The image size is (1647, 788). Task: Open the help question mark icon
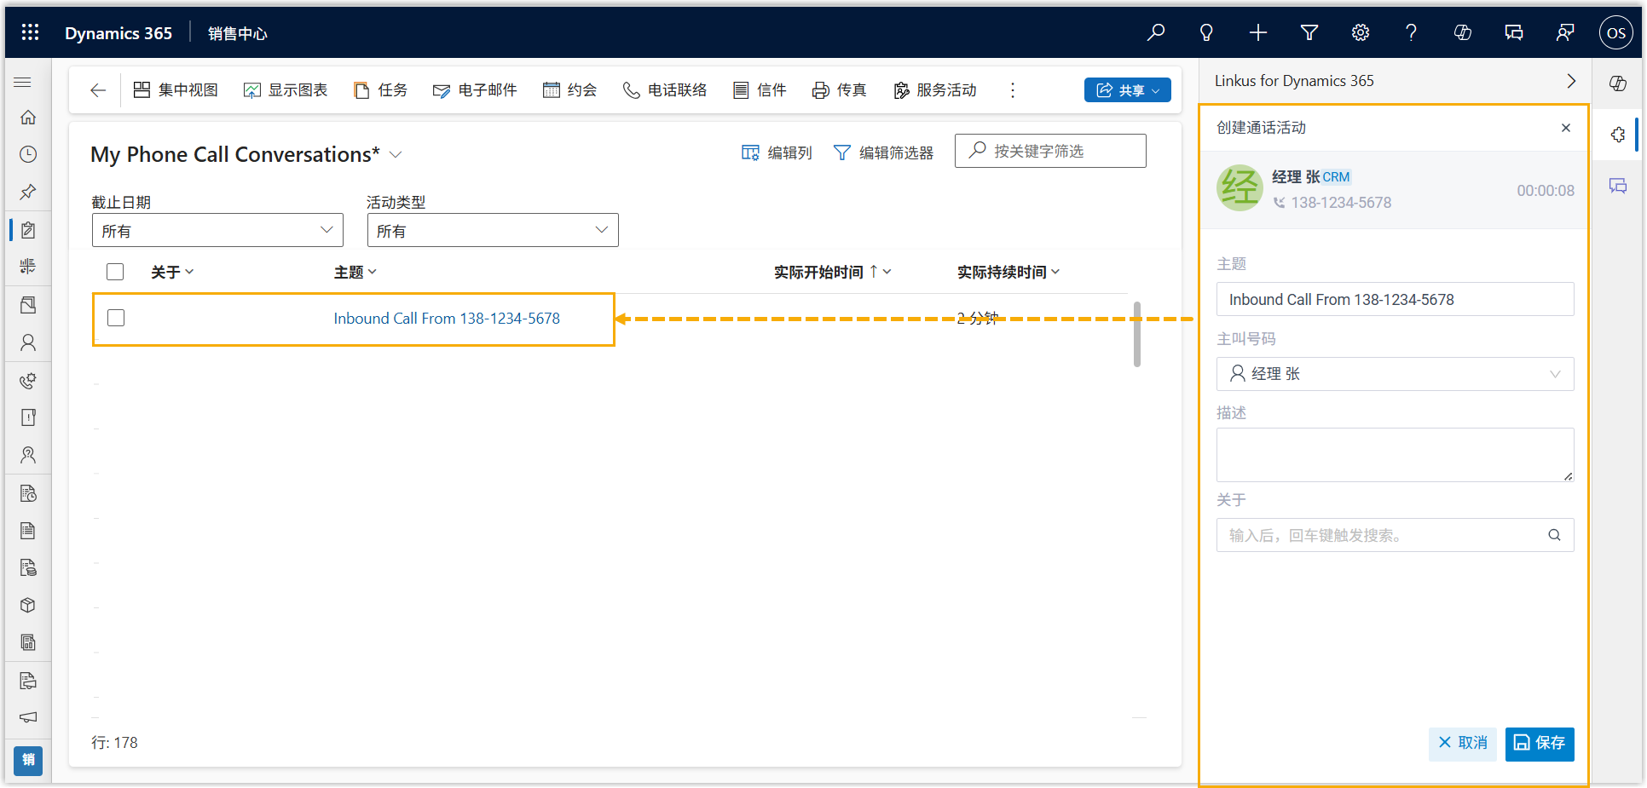pyautogui.click(x=1411, y=32)
